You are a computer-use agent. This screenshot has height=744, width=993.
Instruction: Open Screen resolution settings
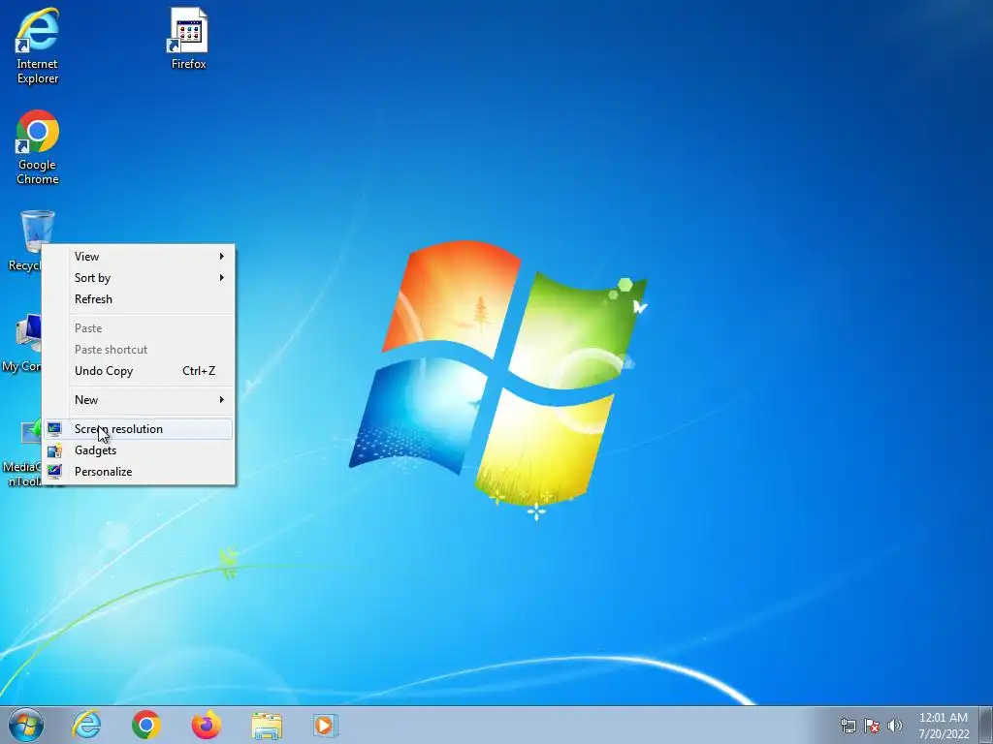138,429
